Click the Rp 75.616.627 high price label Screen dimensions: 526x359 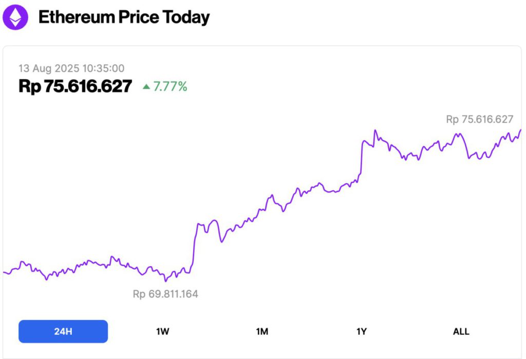click(x=479, y=119)
